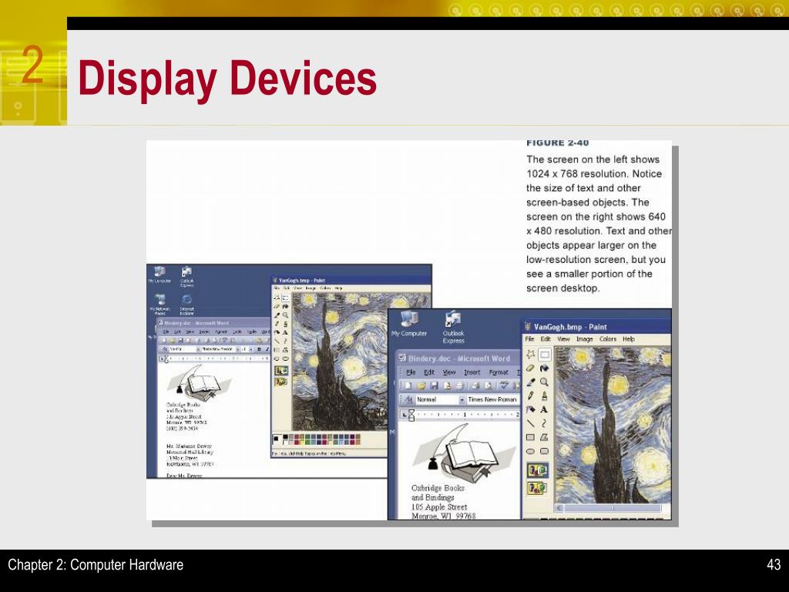Open Help menu in 640x480 Paint window
Viewport: 789px width, 592px height.
(x=629, y=339)
